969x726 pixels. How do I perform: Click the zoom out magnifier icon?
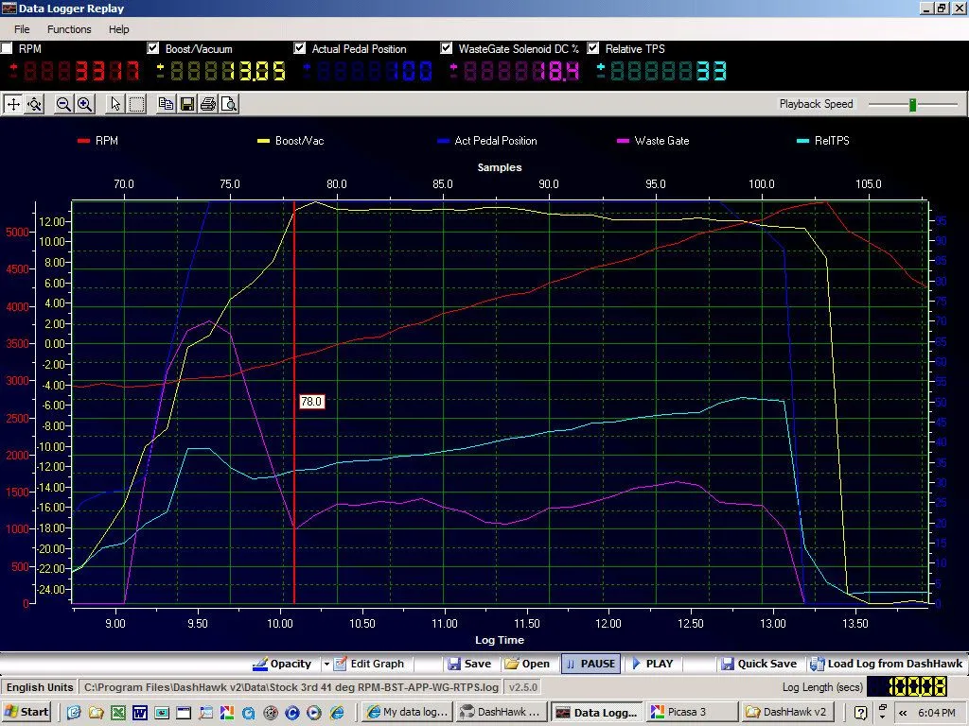63,105
